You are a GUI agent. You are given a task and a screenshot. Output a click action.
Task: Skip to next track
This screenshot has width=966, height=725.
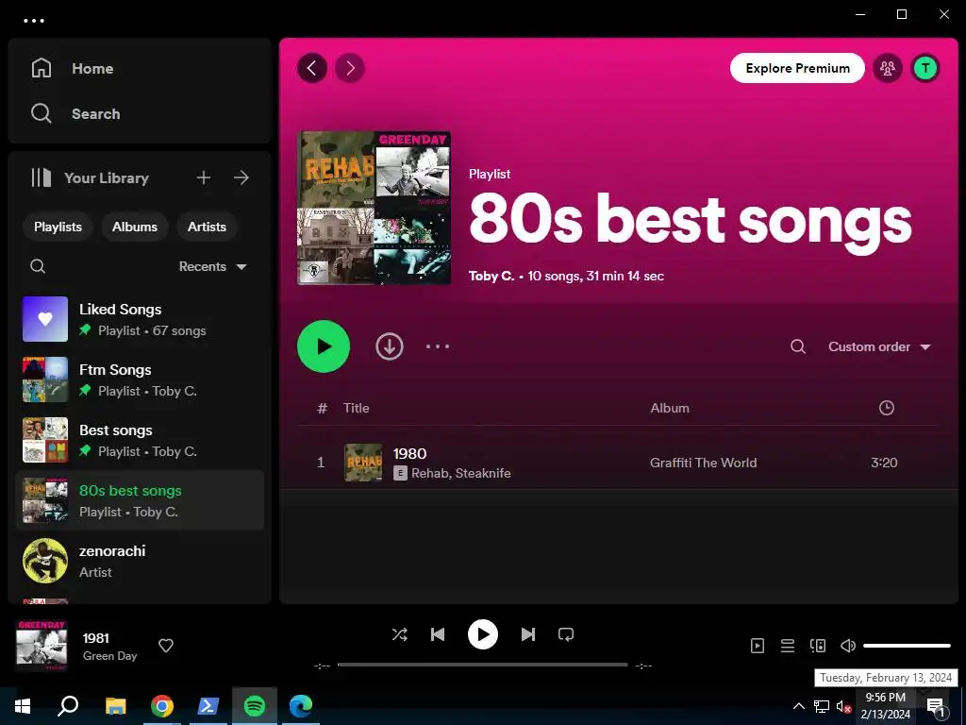click(x=528, y=634)
